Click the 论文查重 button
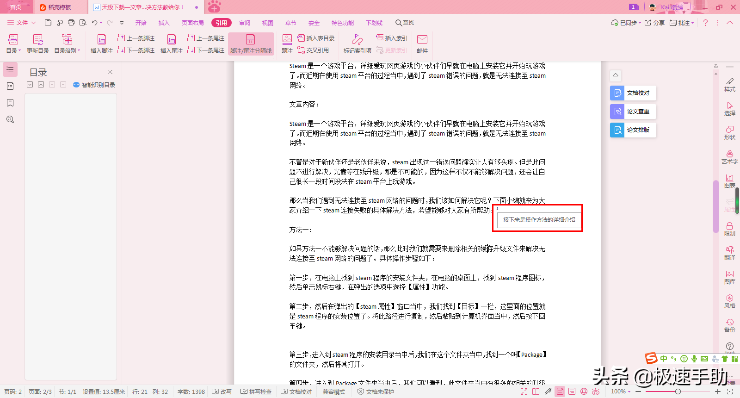This screenshot has height=398, width=740. pyautogui.click(x=633, y=112)
